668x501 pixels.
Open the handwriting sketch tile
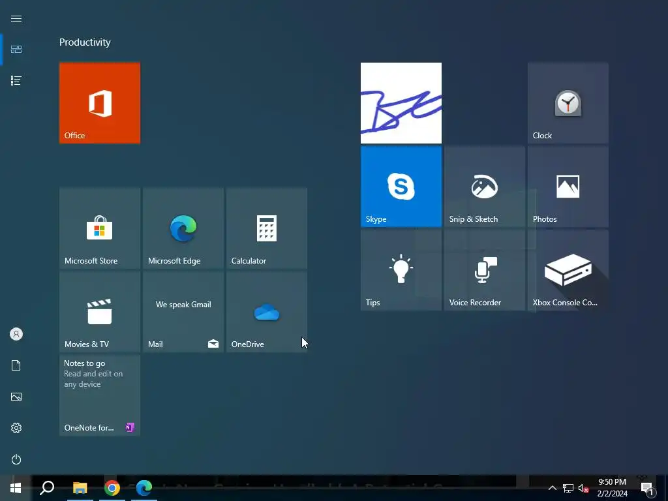pos(401,103)
